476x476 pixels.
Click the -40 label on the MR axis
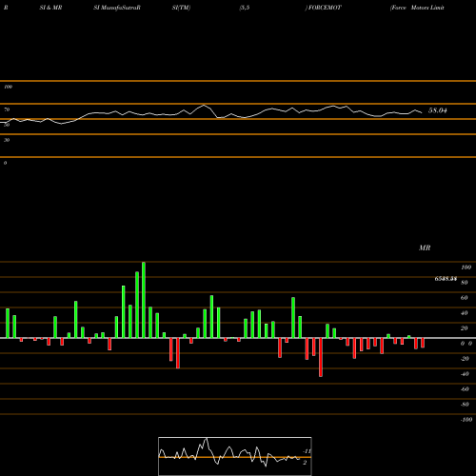click(x=465, y=374)
